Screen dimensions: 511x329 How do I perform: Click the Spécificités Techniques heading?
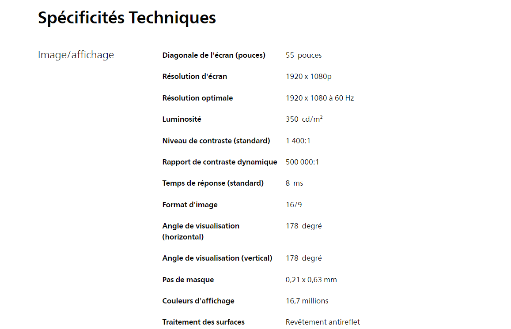pos(127,18)
